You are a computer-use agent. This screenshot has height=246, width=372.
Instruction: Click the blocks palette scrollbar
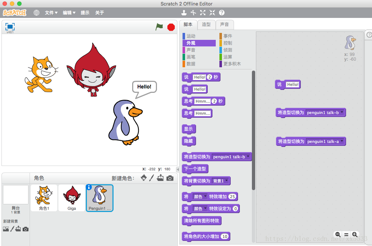point(253,130)
